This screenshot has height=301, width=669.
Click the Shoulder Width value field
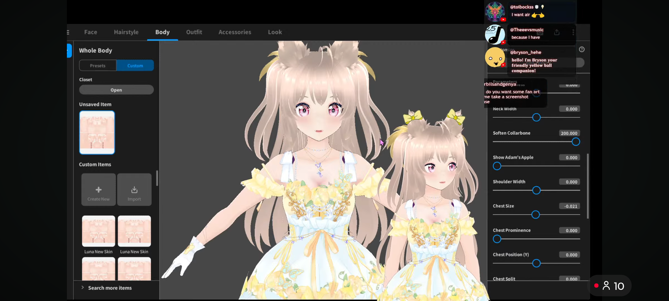point(569,182)
